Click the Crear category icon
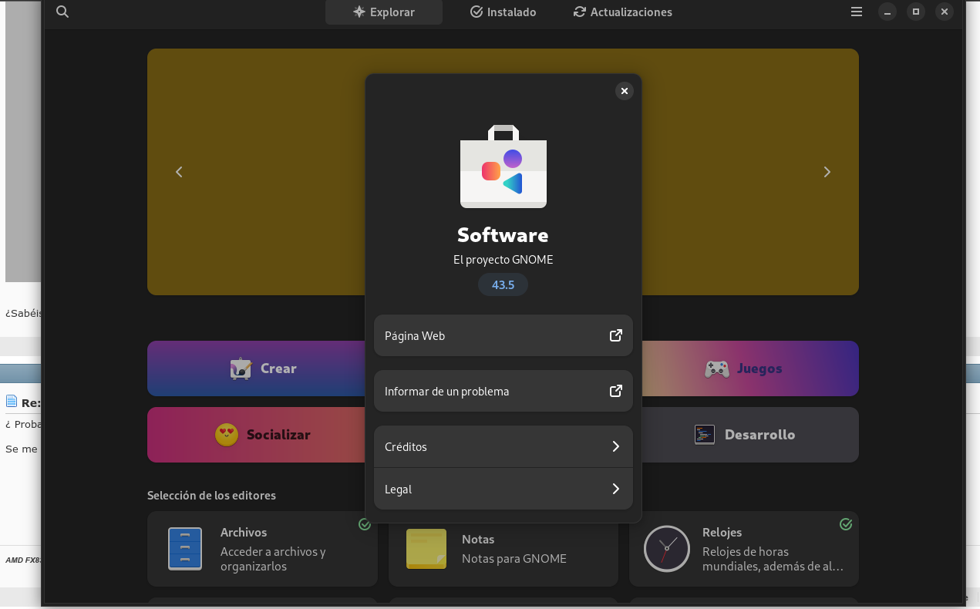The height and width of the screenshot is (609, 980). click(241, 368)
